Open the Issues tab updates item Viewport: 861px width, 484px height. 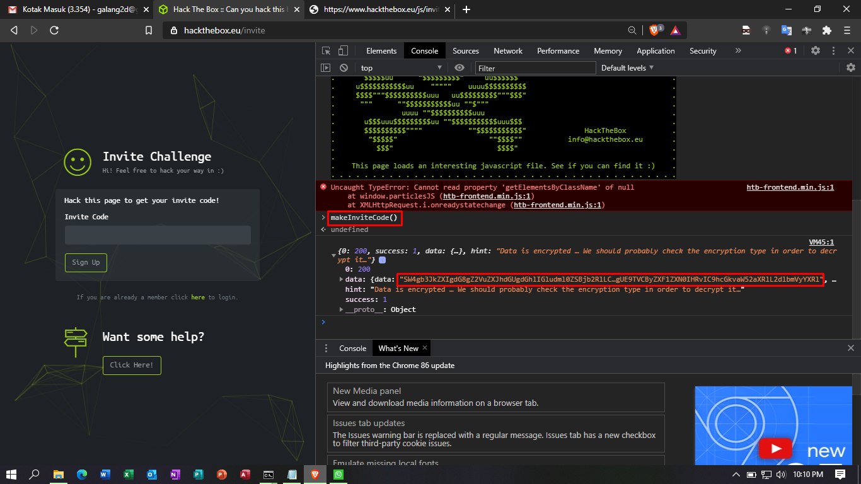pyautogui.click(x=495, y=433)
